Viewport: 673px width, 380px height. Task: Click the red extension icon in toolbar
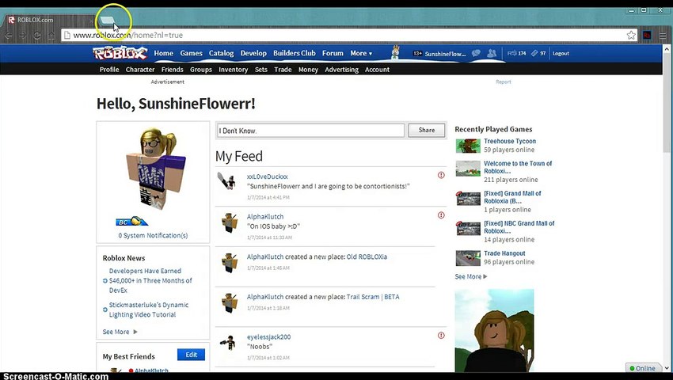(x=647, y=35)
